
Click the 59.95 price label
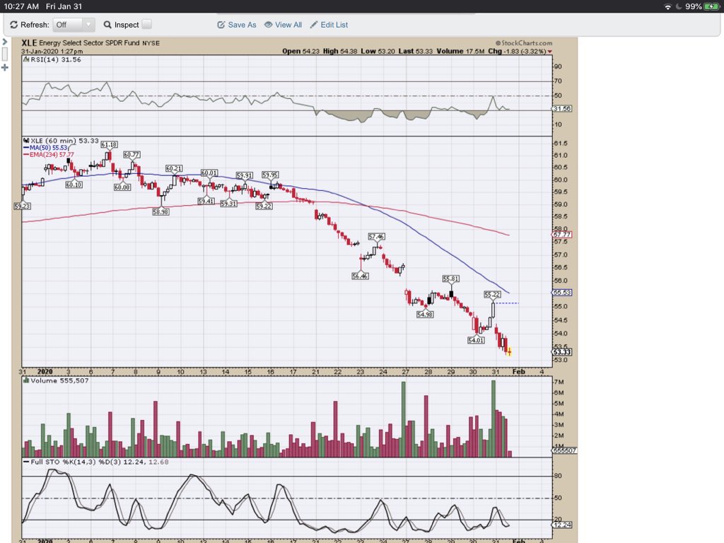(270, 175)
